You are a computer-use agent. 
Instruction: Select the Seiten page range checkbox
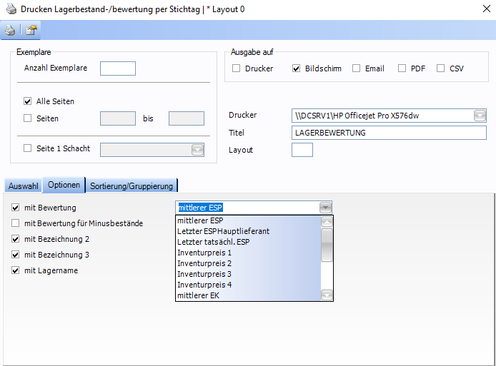click(x=28, y=118)
